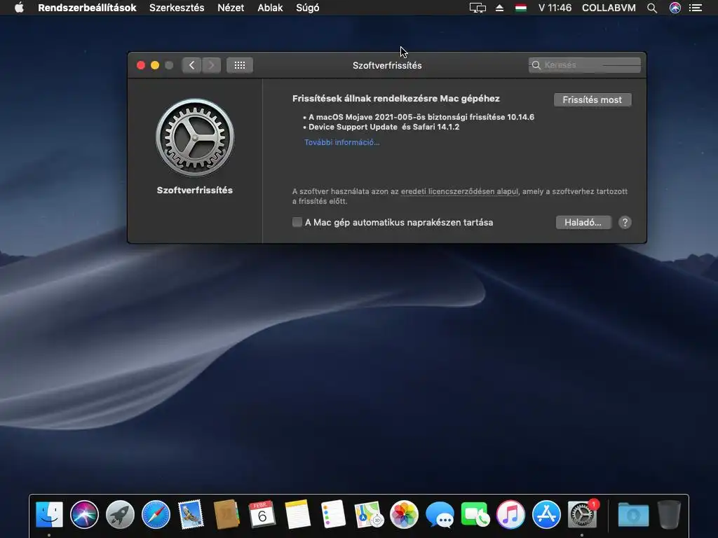Click screen mirroring display icon in menu bar
The image size is (718, 538).
point(477,8)
